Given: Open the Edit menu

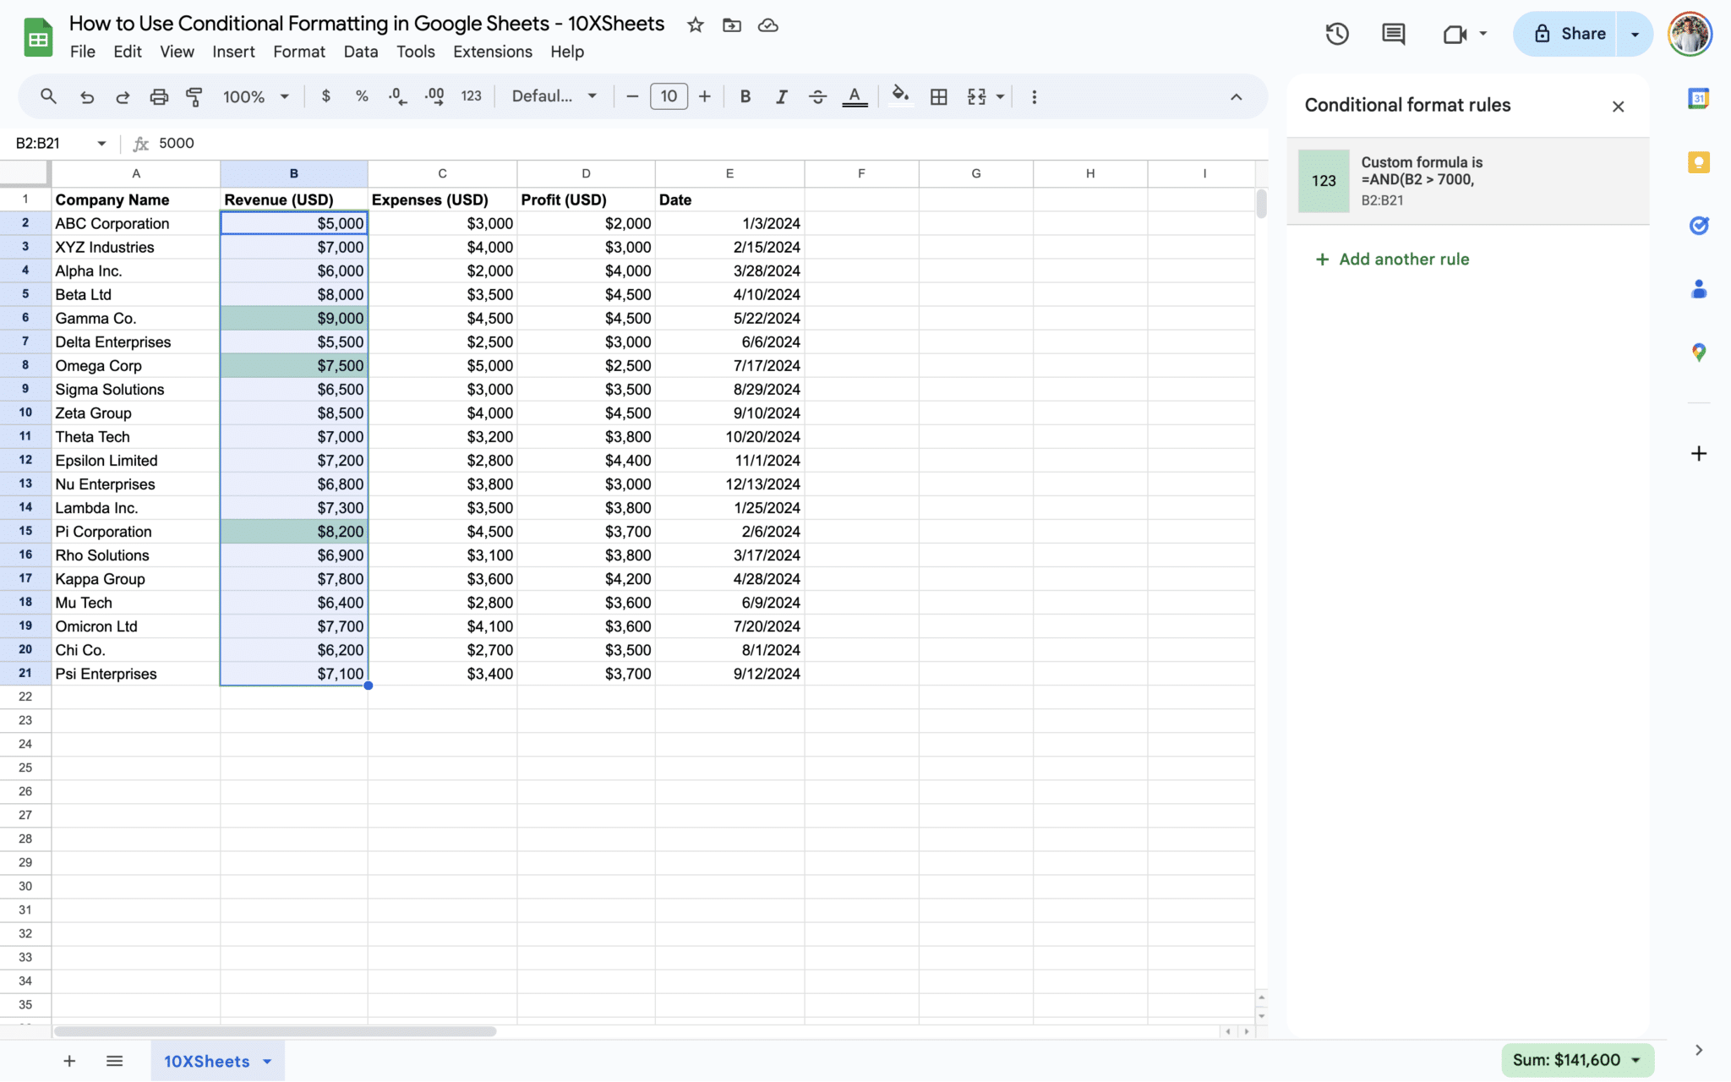Looking at the screenshot, I should 128,52.
